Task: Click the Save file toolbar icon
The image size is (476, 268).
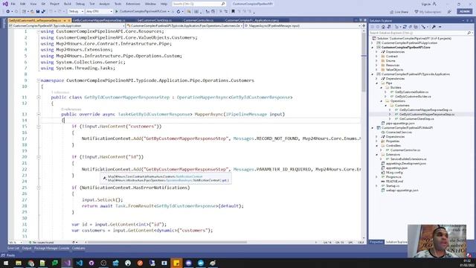Action: (x=38, y=12)
